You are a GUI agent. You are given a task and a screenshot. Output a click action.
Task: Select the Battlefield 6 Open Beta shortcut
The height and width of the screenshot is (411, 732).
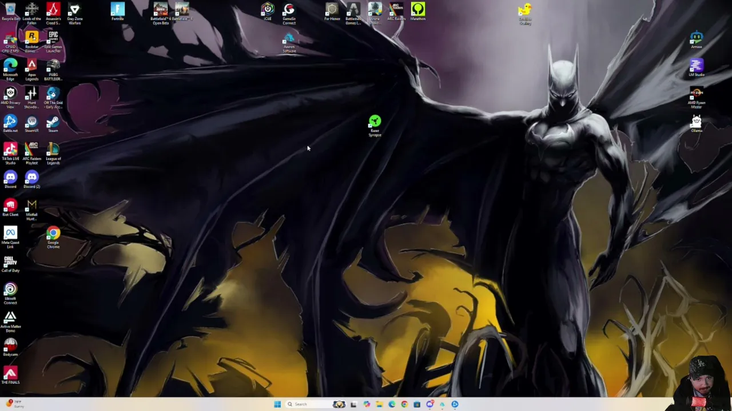click(160, 13)
